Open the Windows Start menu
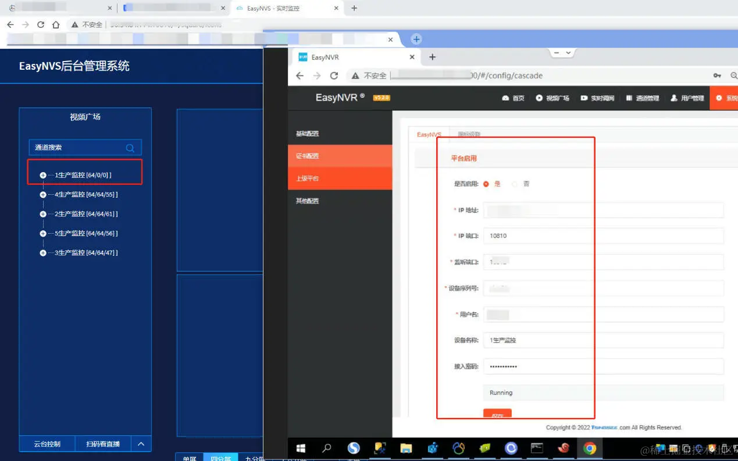The image size is (738, 461). pyautogui.click(x=301, y=448)
